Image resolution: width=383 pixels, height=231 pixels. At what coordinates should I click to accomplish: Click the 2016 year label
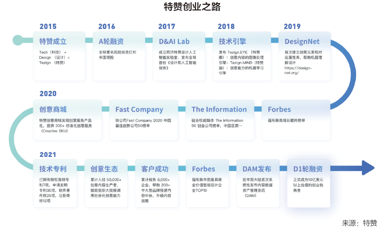pos(107,26)
